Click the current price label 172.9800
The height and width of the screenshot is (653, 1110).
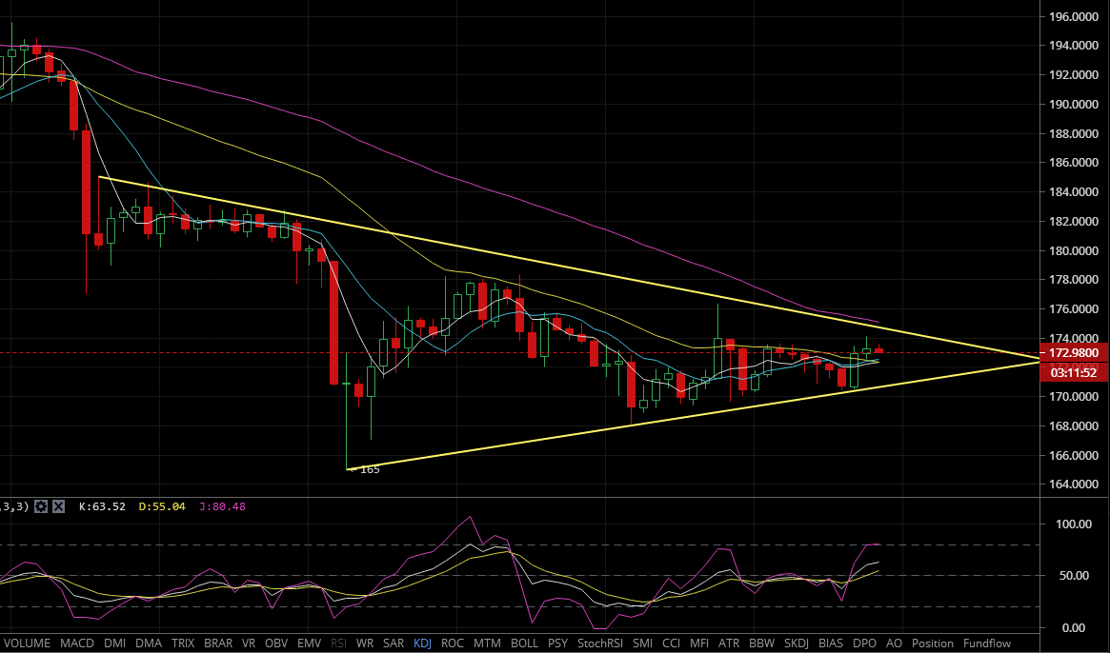(x=1074, y=353)
